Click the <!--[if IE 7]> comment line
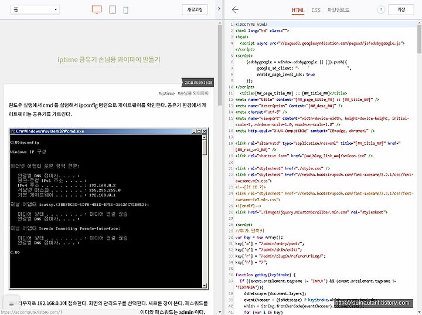 250,187
